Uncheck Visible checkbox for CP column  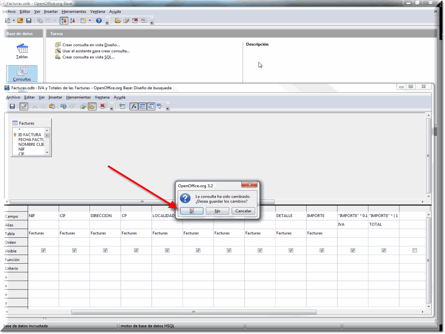[136, 250]
